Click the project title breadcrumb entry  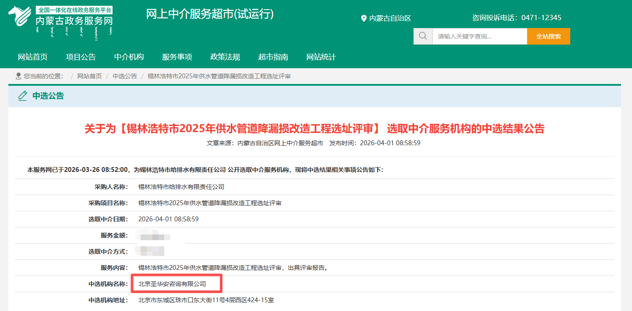pos(219,76)
